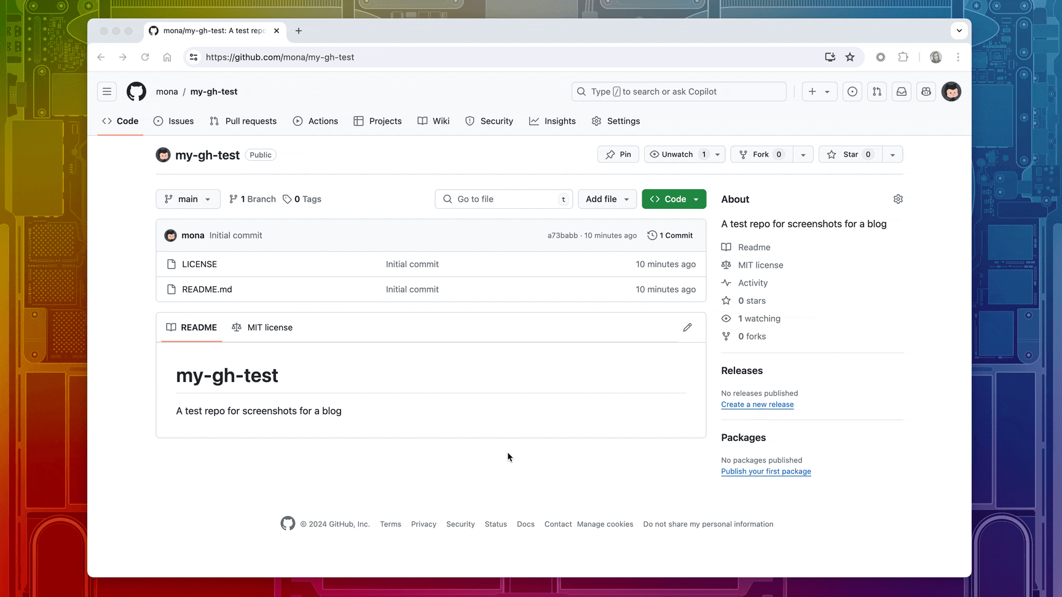The height and width of the screenshot is (597, 1062).
Task: Open mona owner link in breadcrumb
Action: click(x=167, y=92)
